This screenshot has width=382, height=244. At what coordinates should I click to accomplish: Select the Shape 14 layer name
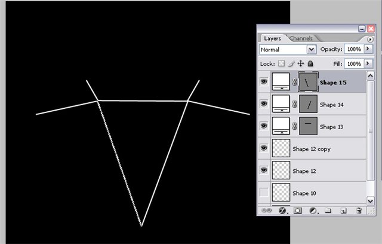coord(332,105)
